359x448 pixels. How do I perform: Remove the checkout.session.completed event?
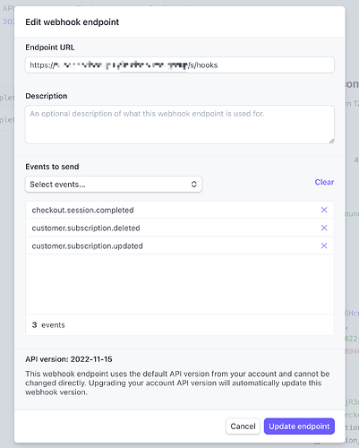pyautogui.click(x=324, y=210)
